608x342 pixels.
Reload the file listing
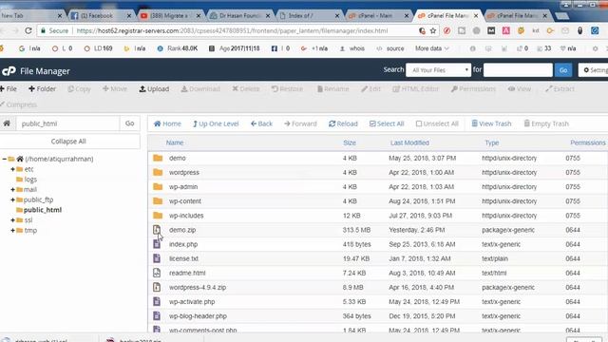click(343, 123)
